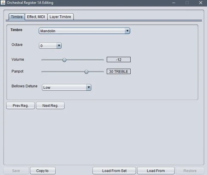Click the arrow of the Mandolin combo box
This screenshot has height=175, width=207.
tap(127, 31)
